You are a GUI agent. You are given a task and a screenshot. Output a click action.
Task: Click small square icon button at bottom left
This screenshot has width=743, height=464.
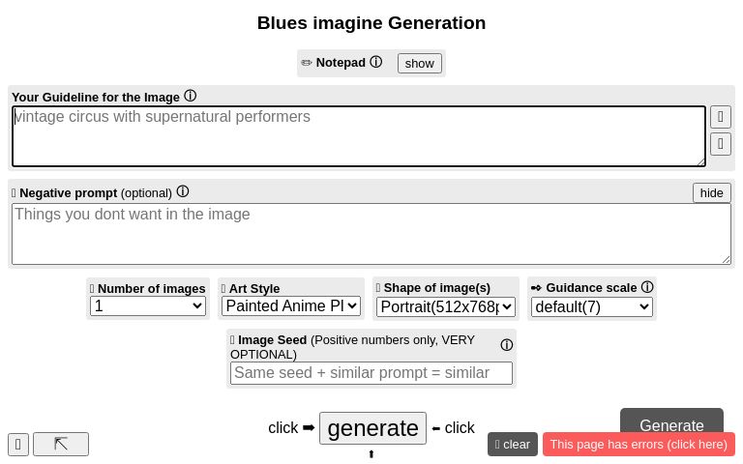[x=18, y=444]
